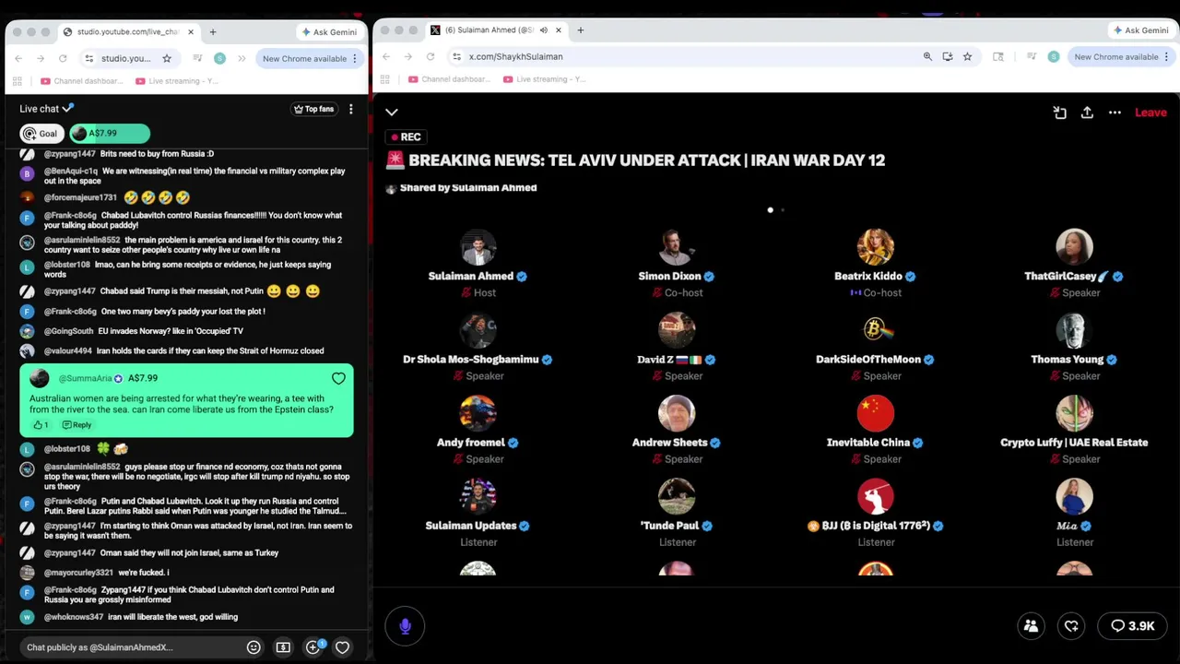Minimize Space to docked view icon
1180x664 pixels.
[1060, 113]
